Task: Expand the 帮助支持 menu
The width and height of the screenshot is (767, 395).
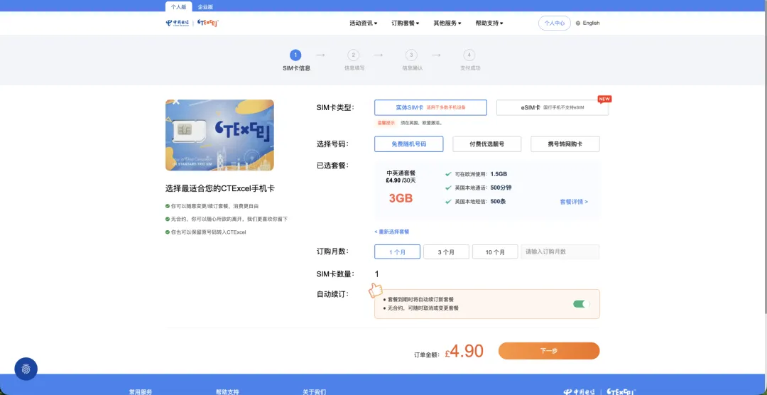Action: click(489, 23)
